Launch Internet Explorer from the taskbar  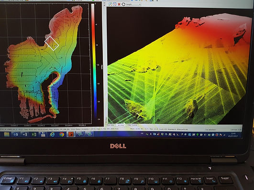click(52, 134)
